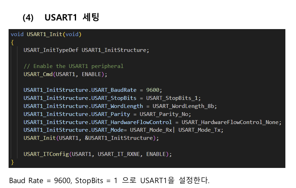Click the "USART_InitTypeDef USART1_InitStructure;" declaration line

tap(86, 50)
